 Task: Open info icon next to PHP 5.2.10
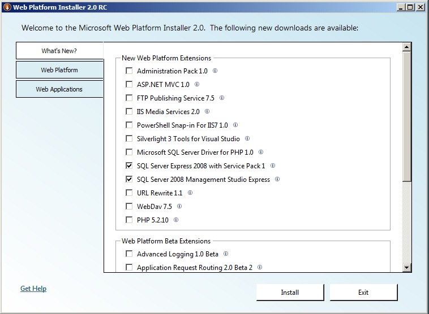click(x=176, y=220)
